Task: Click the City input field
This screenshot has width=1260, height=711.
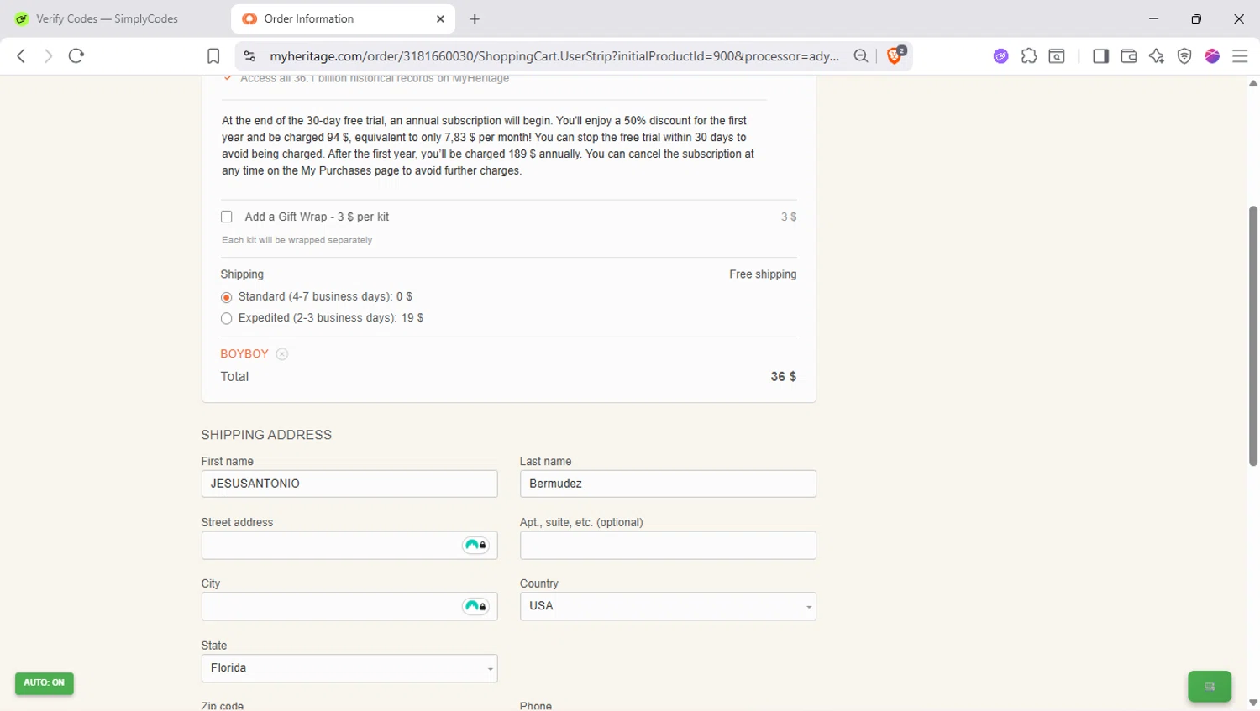Action: [349, 606]
